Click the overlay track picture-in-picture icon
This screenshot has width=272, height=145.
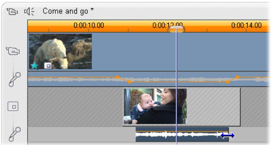(x=13, y=107)
